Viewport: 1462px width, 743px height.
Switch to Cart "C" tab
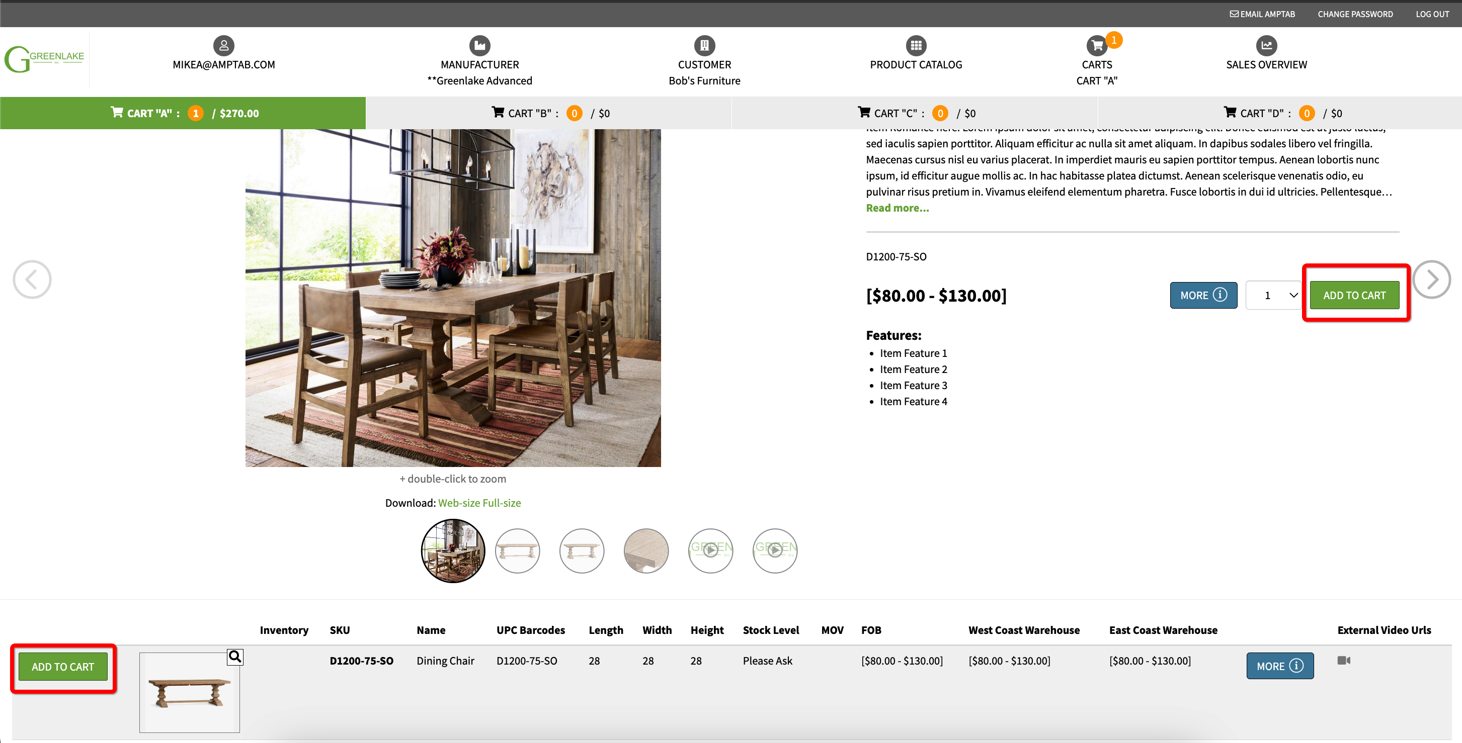click(x=915, y=114)
